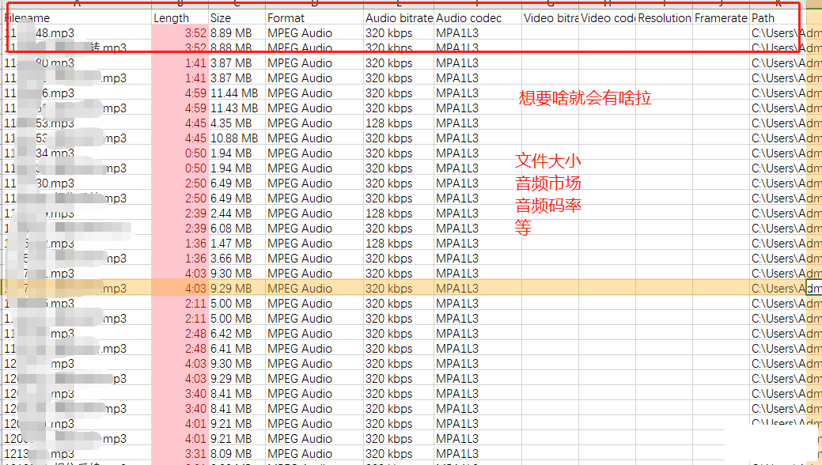This screenshot has height=465, width=822.
Task: Click the 11.44 MB size cell
Action: 237,93
